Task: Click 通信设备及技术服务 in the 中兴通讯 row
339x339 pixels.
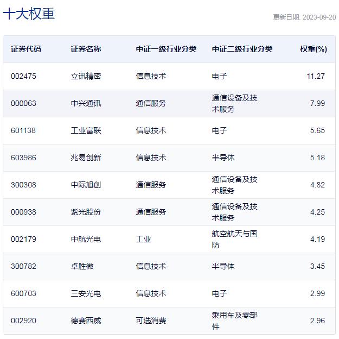Action: point(234,103)
